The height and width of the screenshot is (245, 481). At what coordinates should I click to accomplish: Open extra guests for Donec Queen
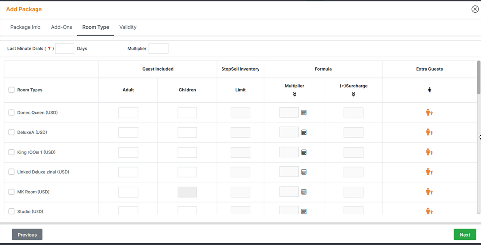[429, 113]
